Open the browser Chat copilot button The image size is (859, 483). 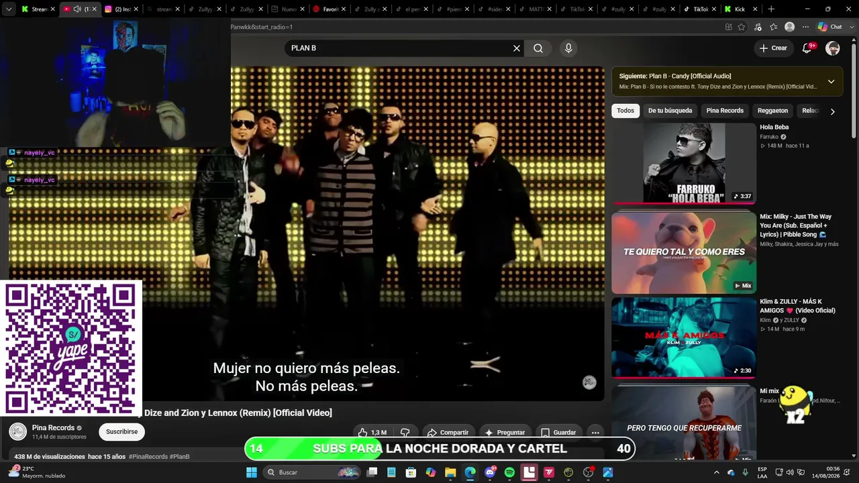pos(830,27)
